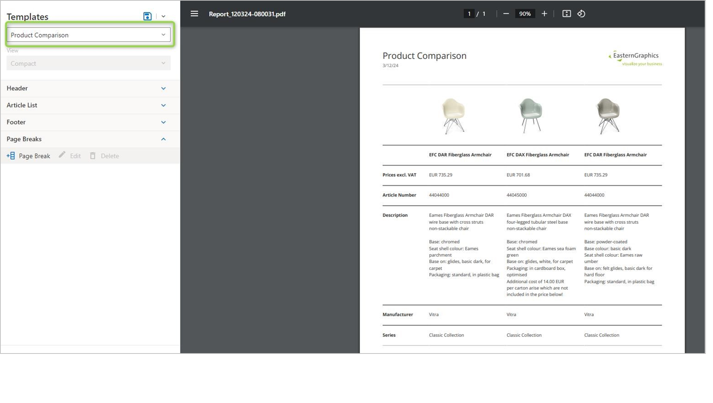
Task: Click the 90% zoom level field
Action: tap(525, 14)
